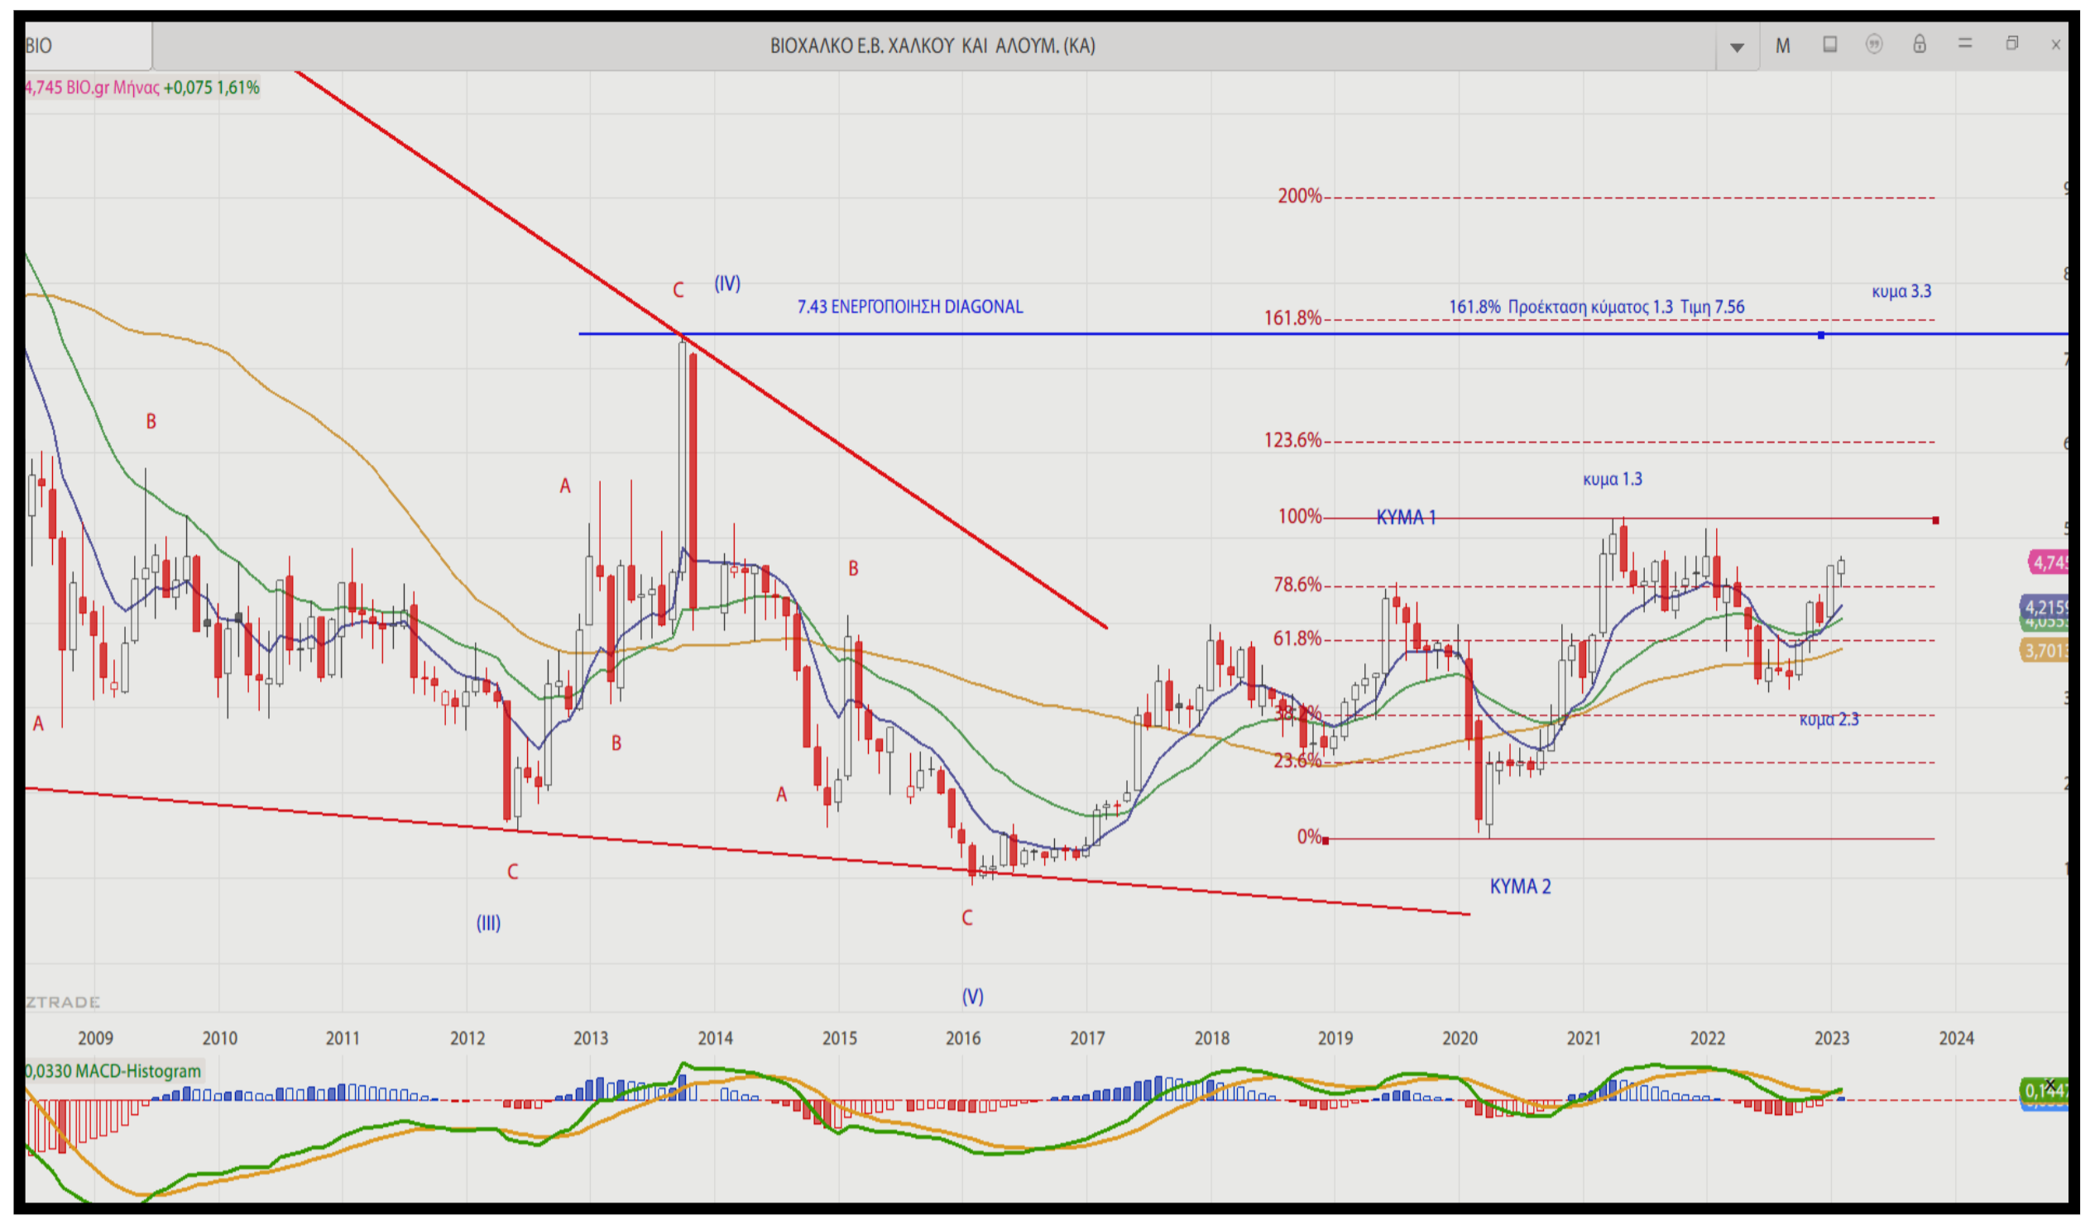Click the '(V)' wave label
Image resolution: width=2095 pixels, height=1224 pixels.
[x=973, y=997]
